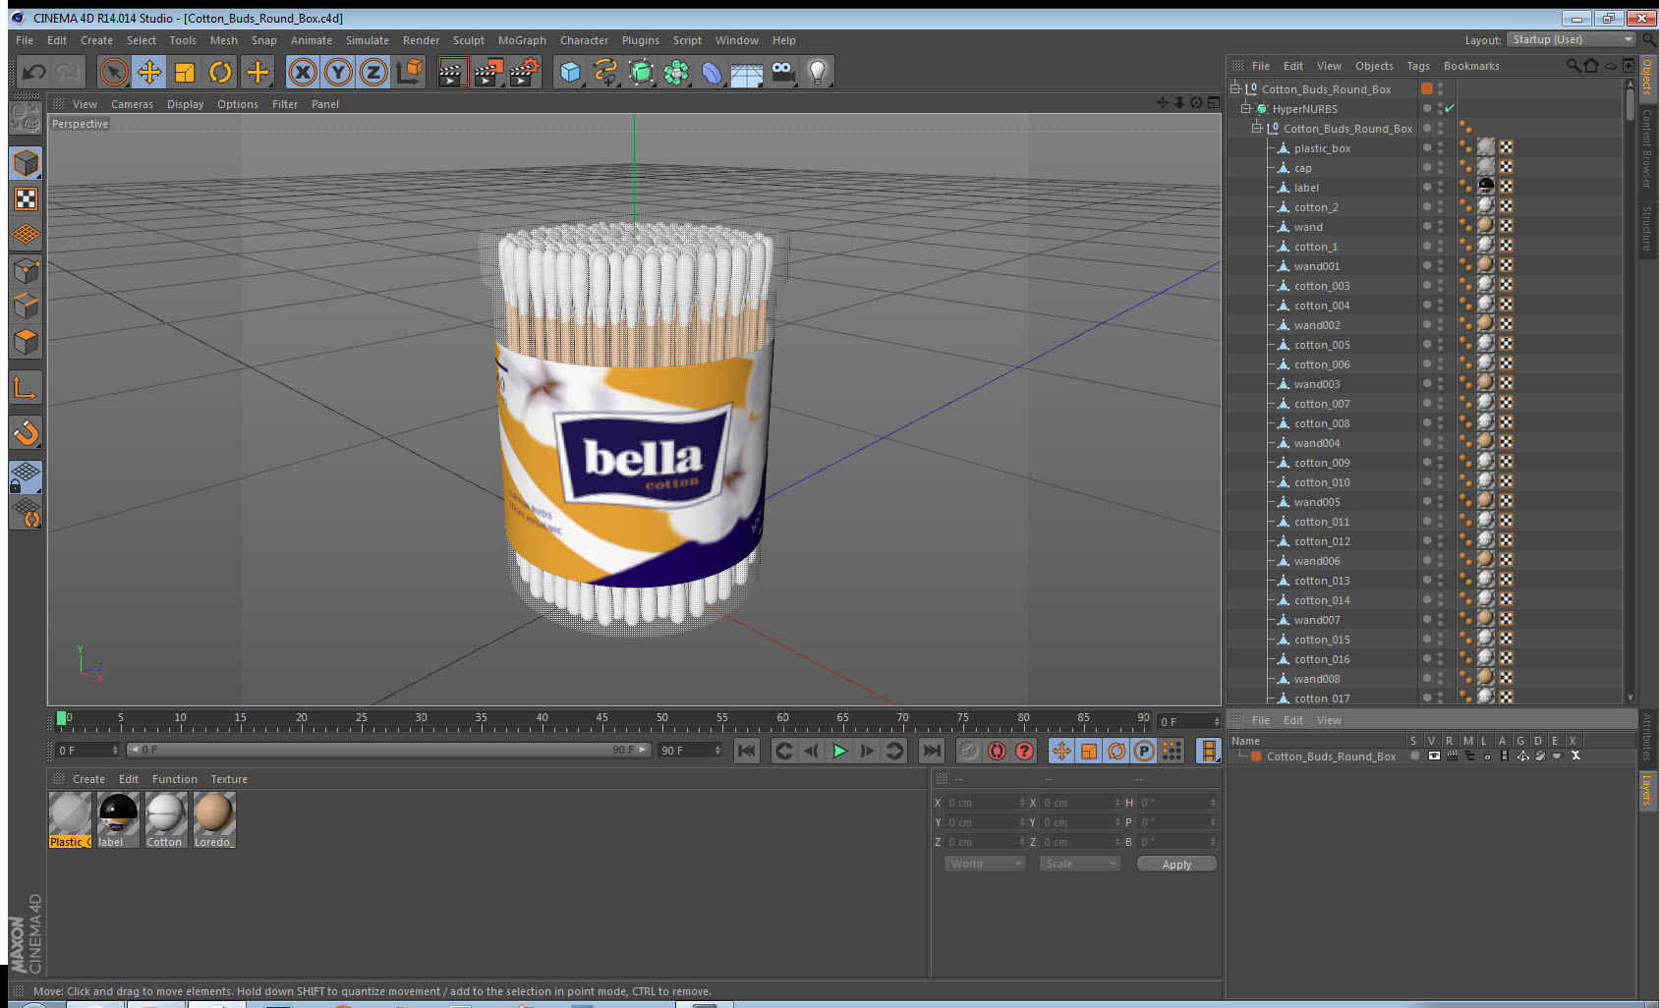Activate the Scale tool
This screenshot has width=1659, height=1008.
pos(185,72)
